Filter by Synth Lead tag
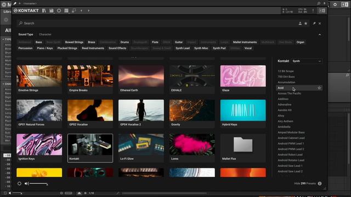 183,48
